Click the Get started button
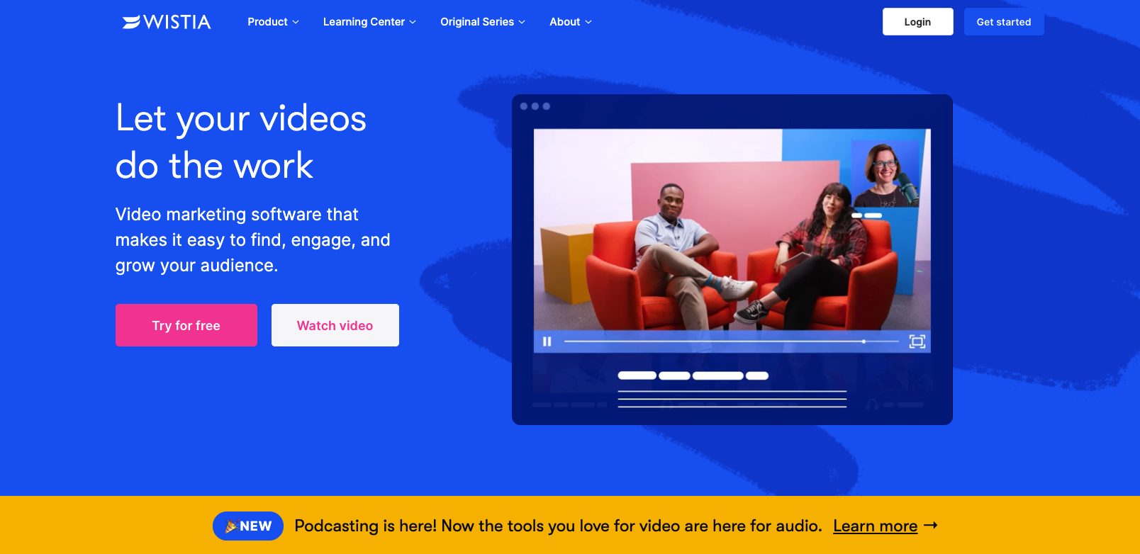Screen dimensions: 1140x554 [1003, 22]
